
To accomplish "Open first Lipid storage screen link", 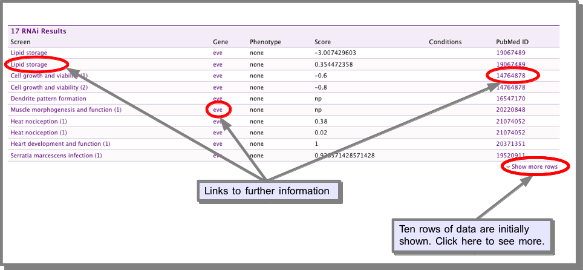I will click(29, 53).
